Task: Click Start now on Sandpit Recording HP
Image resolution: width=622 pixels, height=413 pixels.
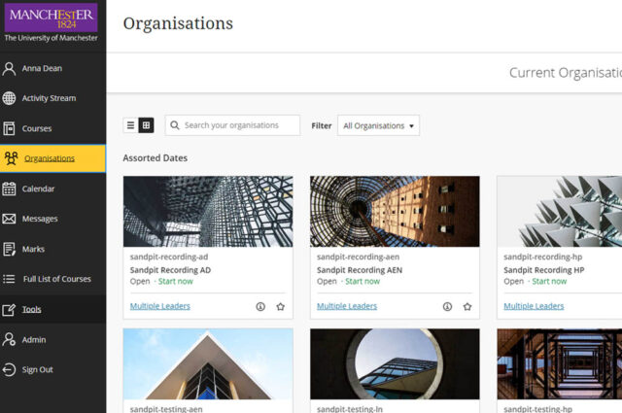Action: (x=549, y=281)
